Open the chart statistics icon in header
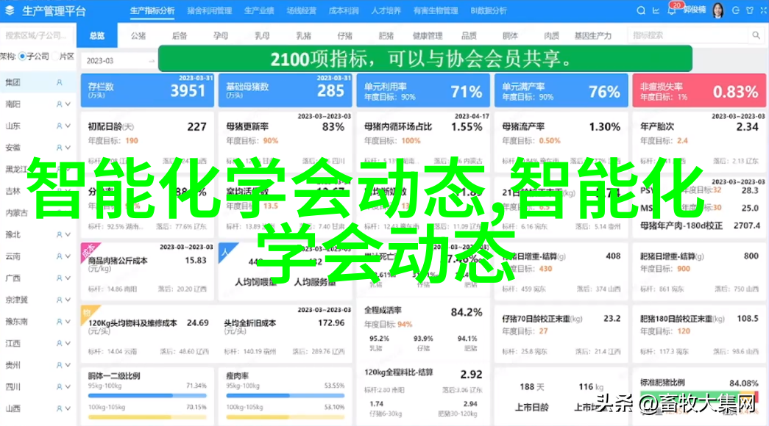 [x=656, y=10]
